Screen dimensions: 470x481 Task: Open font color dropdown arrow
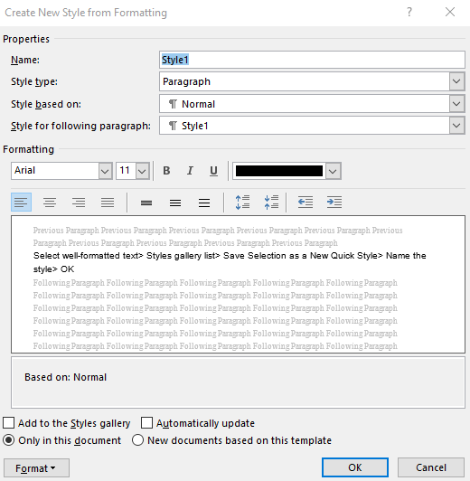tap(334, 171)
